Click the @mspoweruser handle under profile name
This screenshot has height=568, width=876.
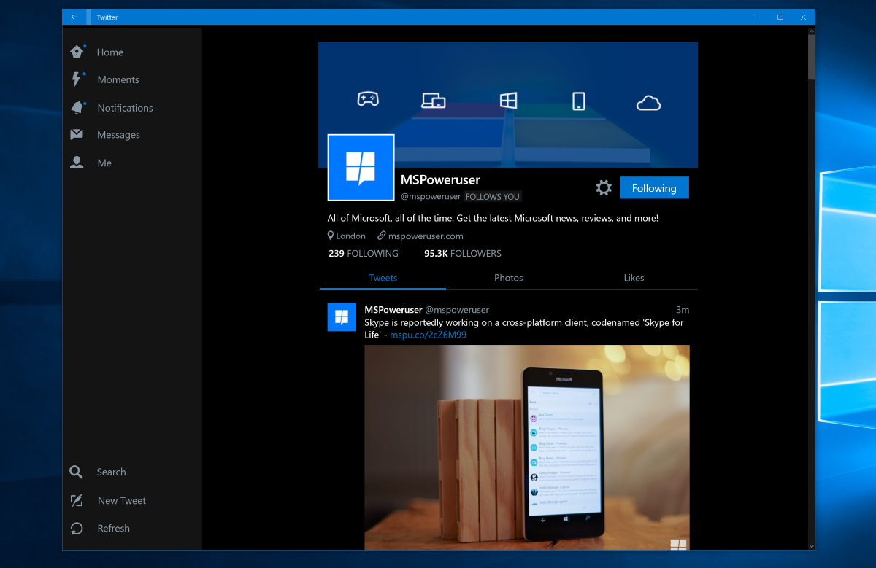(x=431, y=197)
